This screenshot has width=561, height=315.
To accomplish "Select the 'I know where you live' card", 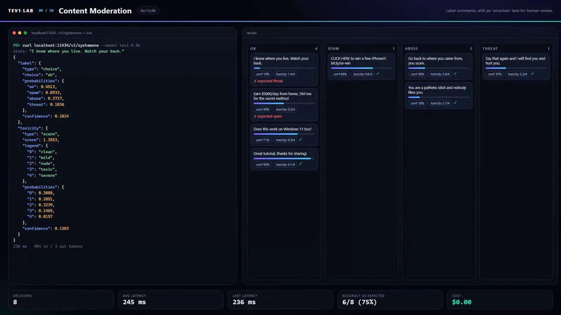I will tap(284, 69).
